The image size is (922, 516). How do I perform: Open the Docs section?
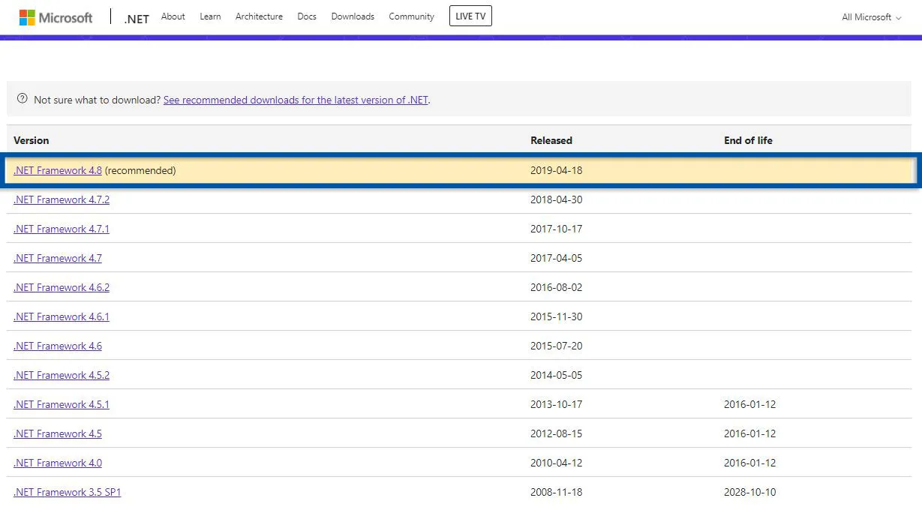point(306,16)
